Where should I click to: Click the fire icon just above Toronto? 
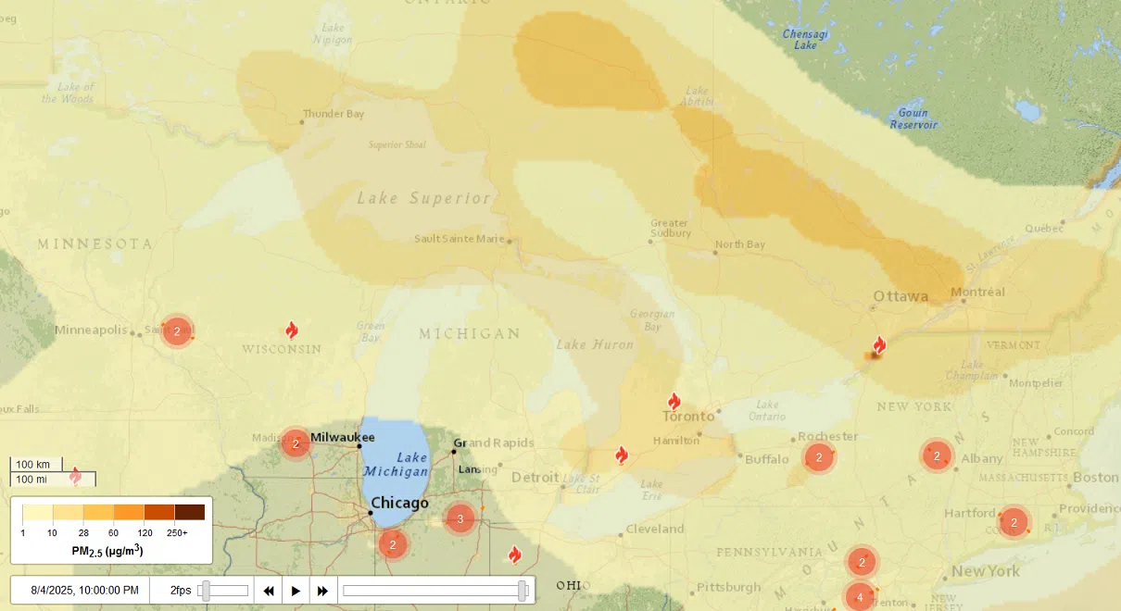click(x=674, y=402)
